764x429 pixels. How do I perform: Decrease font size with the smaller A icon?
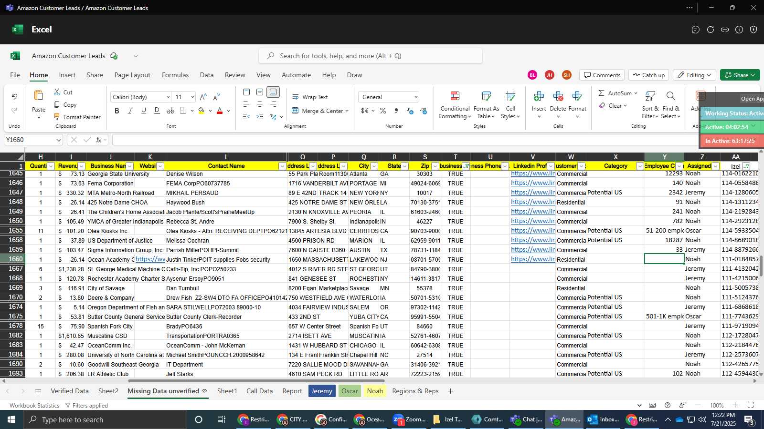point(217,97)
